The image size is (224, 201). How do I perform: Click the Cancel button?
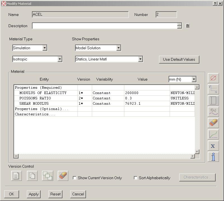pos(78,194)
